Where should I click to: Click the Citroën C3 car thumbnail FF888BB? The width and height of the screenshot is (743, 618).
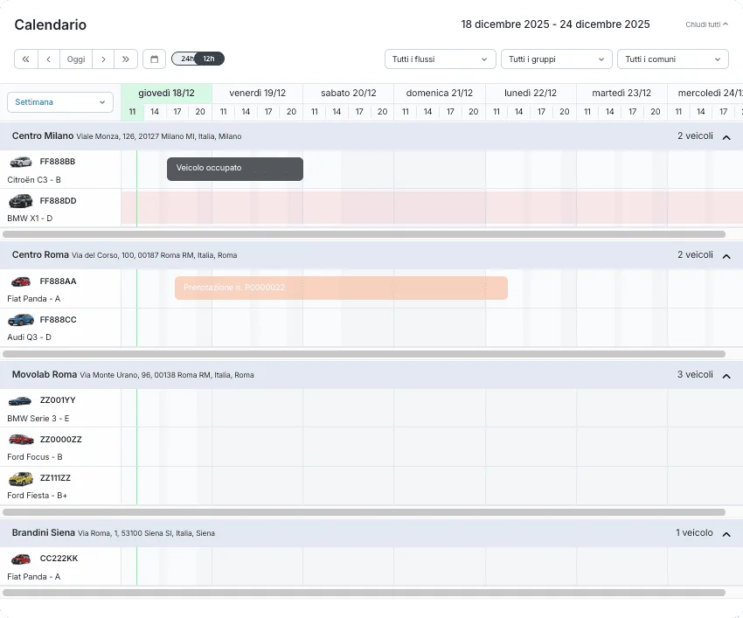pyautogui.click(x=21, y=162)
